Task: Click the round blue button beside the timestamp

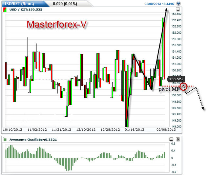Action: click(178, 4)
